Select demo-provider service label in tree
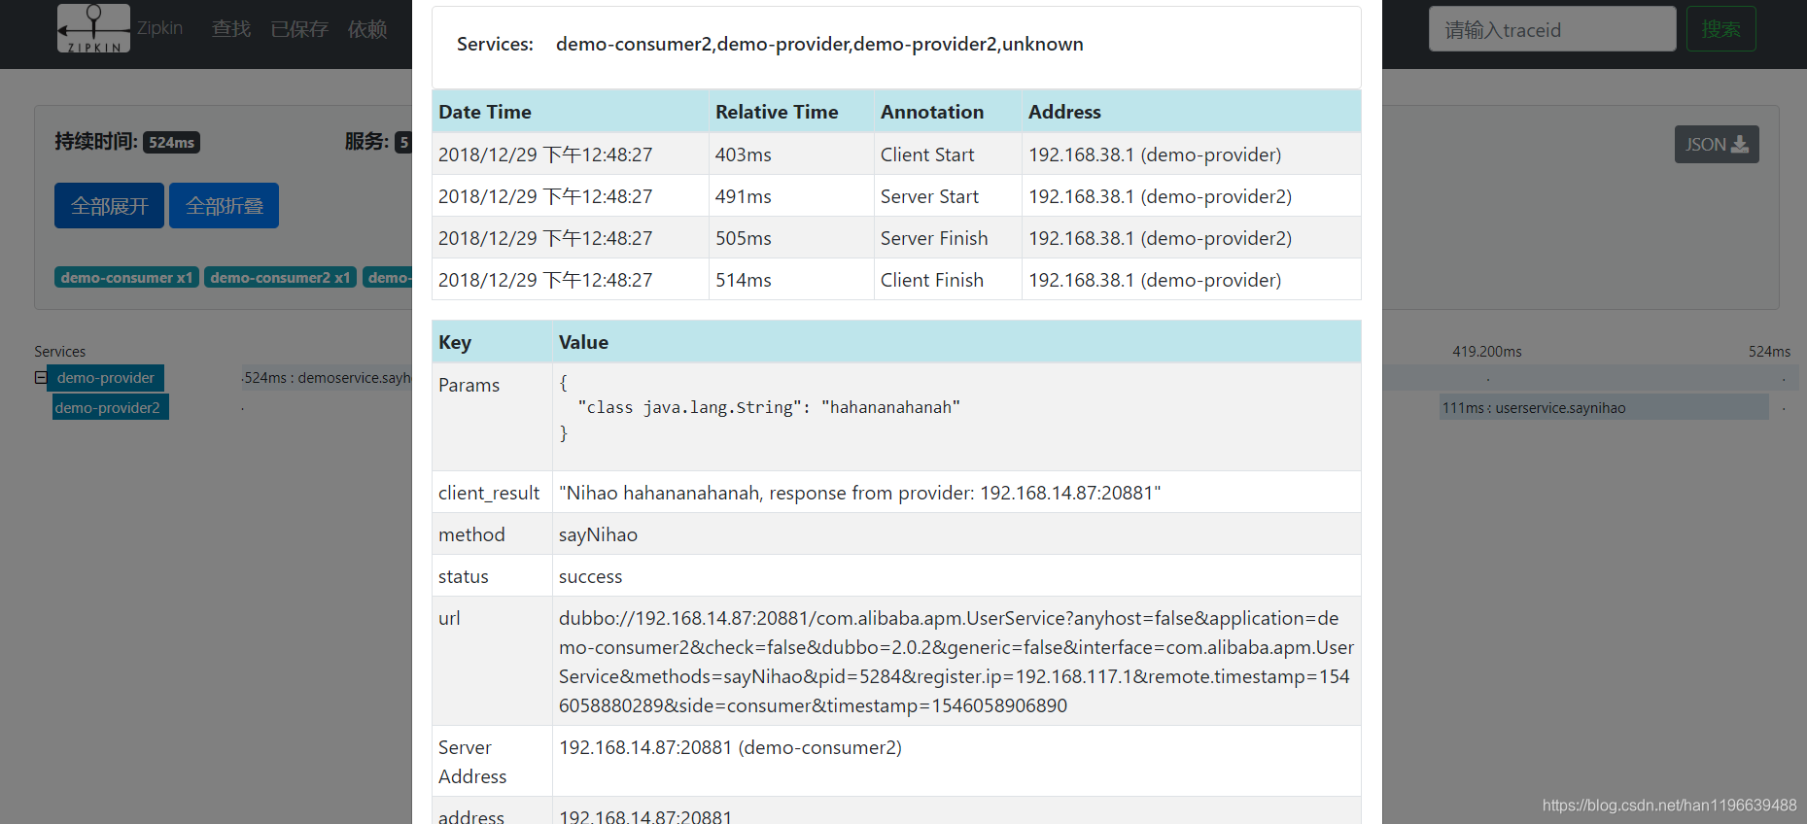 click(x=106, y=378)
